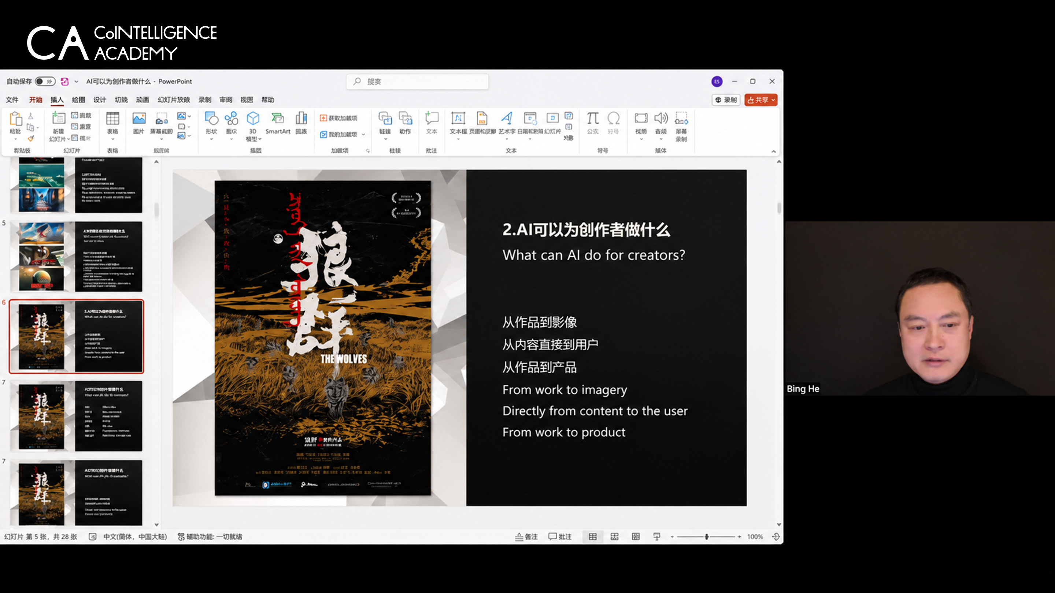Click the Pictures (图片) insert icon
The width and height of the screenshot is (1055, 593).
(x=139, y=119)
